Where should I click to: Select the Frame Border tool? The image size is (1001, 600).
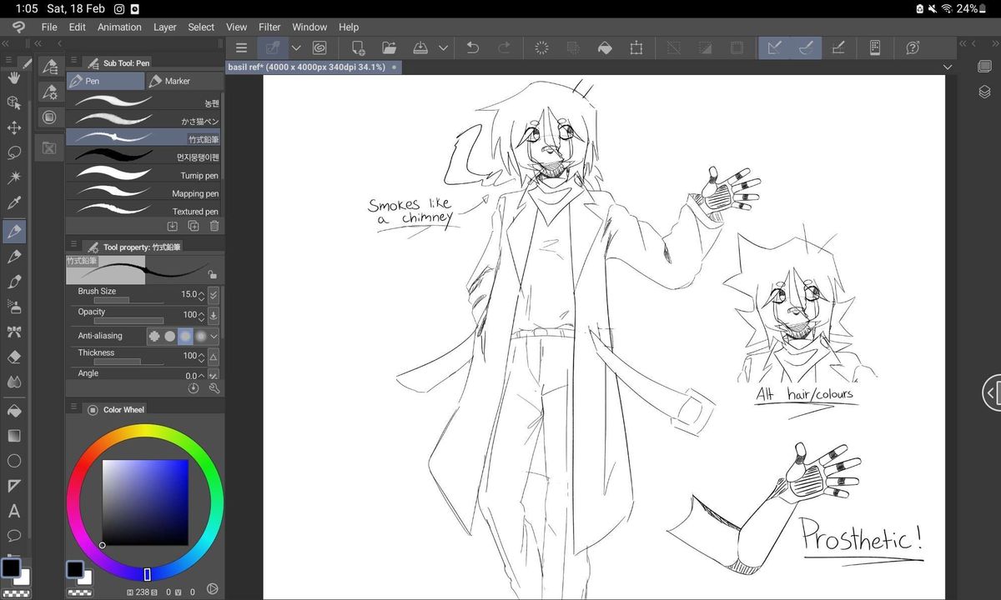[14, 486]
